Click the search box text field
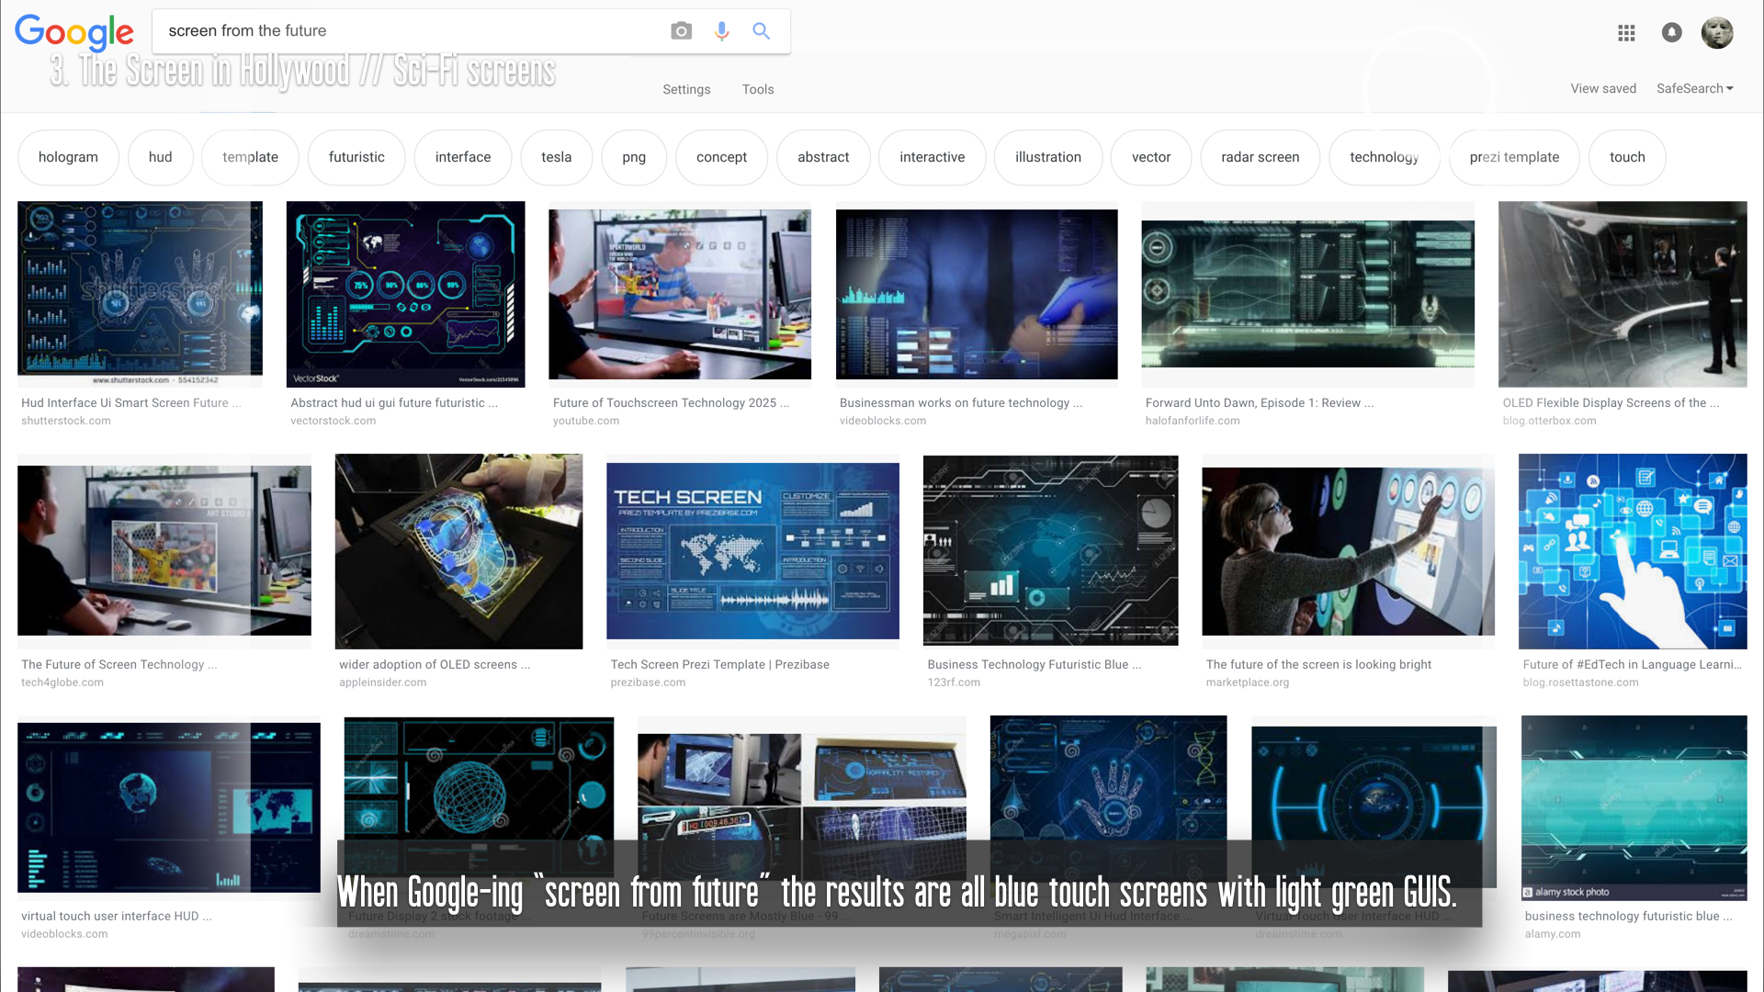The height and width of the screenshot is (992, 1764). pos(413,31)
